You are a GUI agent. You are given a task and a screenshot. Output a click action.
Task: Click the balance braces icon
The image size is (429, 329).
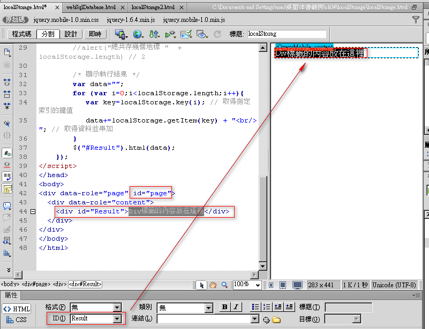(x=7, y=135)
